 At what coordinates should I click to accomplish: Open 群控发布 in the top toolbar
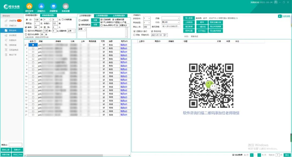pyautogui.click(x=29, y=8)
